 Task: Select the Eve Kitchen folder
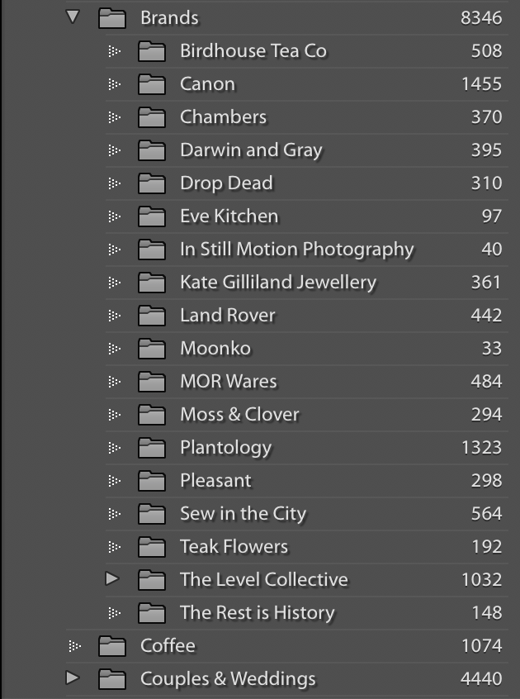point(229,216)
